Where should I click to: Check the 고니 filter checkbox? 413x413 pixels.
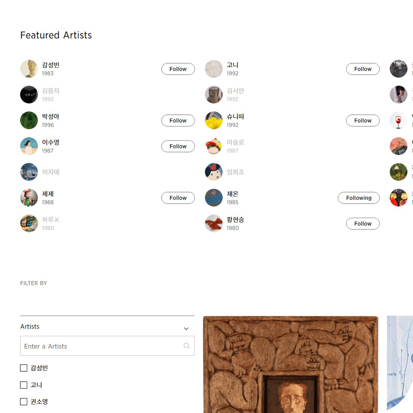(24, 385)
